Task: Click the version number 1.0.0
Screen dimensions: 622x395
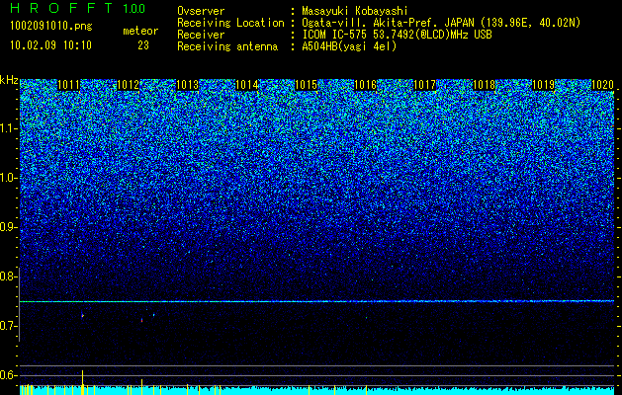Action: 134,9
